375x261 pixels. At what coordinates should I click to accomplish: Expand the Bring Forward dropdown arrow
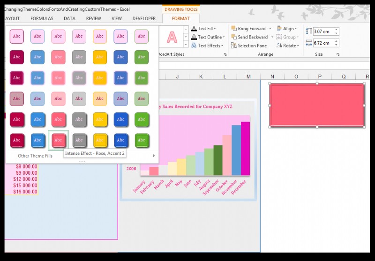click(270, 29)
